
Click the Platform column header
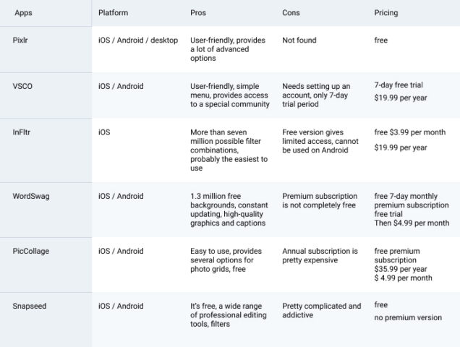[115, 13]
